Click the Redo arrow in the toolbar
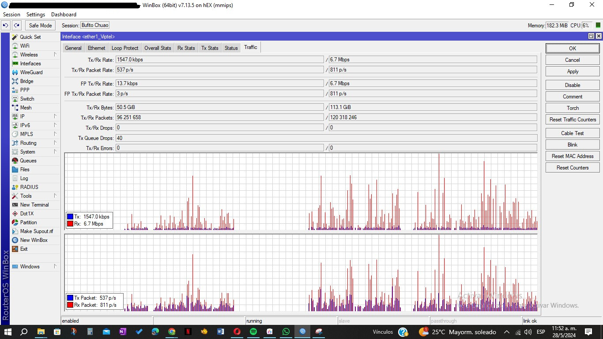603x339 pixels. [16, 25]
